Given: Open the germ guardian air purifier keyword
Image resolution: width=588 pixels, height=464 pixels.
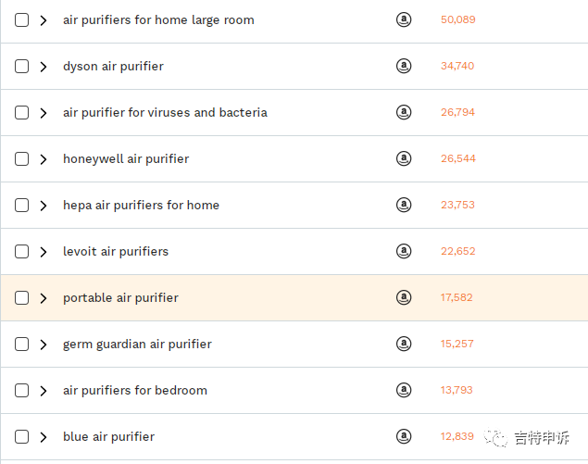Looking at the screenshot, I should tap(137, 345).
